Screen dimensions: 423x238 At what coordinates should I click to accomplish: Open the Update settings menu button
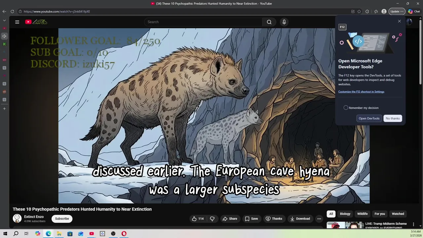tap(397, 11)
